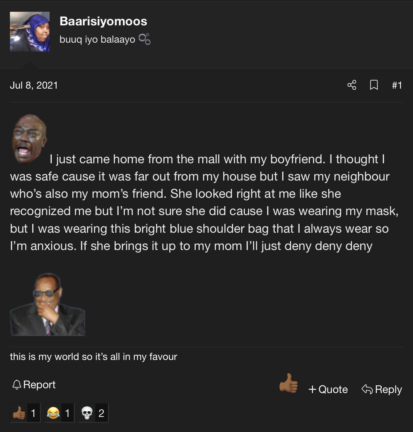Open the Baarisiyomoos username link
This screenshot has width=413, height=432.
coord(103,21)
